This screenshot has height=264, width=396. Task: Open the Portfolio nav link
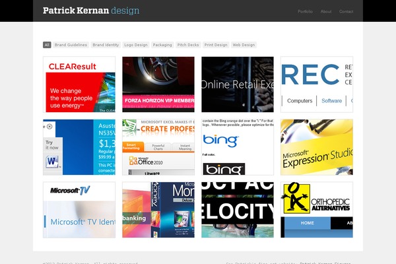(305, 11)
